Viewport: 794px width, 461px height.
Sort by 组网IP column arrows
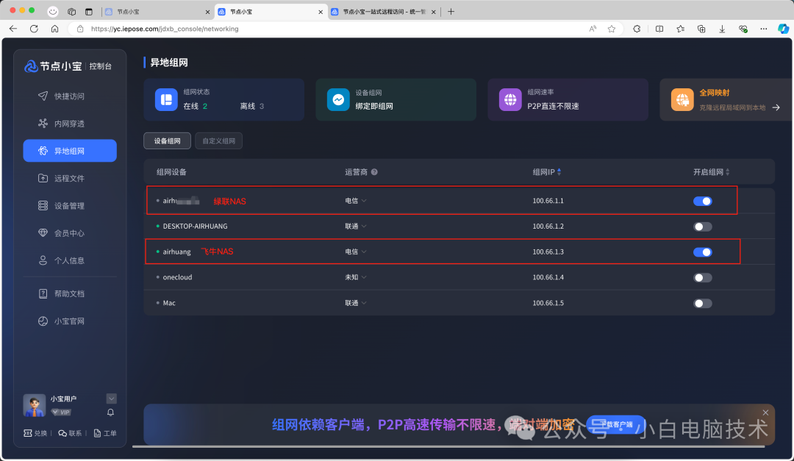pyautogui.click(x=559, y=172)
